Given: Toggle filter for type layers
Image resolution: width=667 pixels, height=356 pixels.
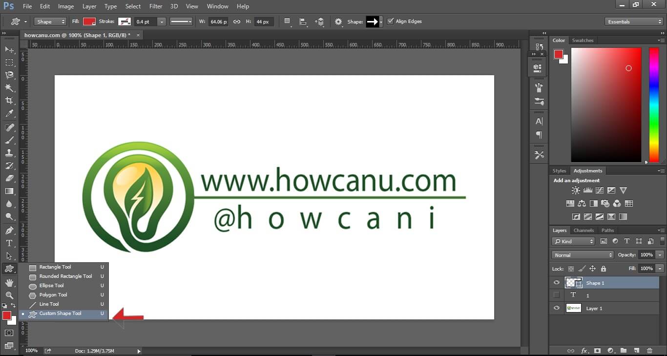Looking at the screenshot, I should click(627, 241).
